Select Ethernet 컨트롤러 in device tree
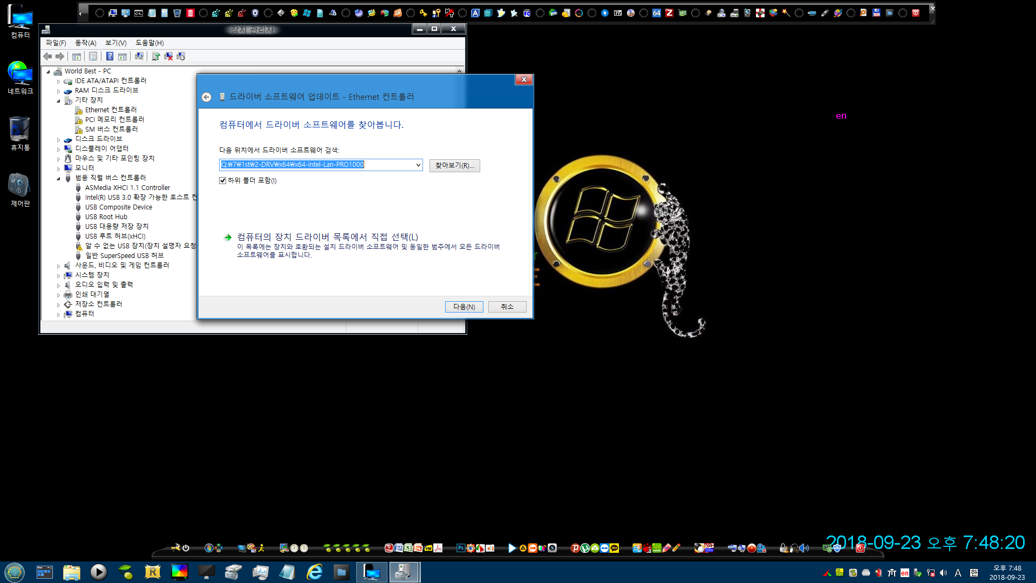This screenshot has height=583, width=1036. [111, 110]
